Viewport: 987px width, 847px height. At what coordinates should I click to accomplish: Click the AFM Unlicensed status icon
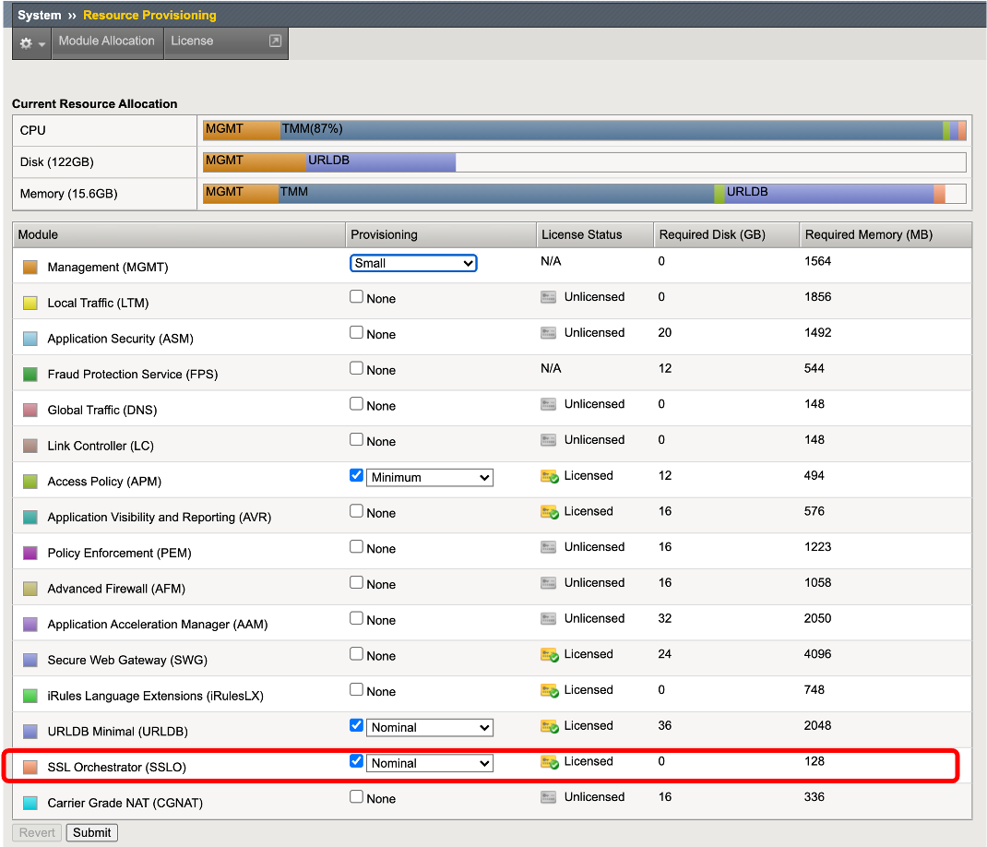click(548, 583)
